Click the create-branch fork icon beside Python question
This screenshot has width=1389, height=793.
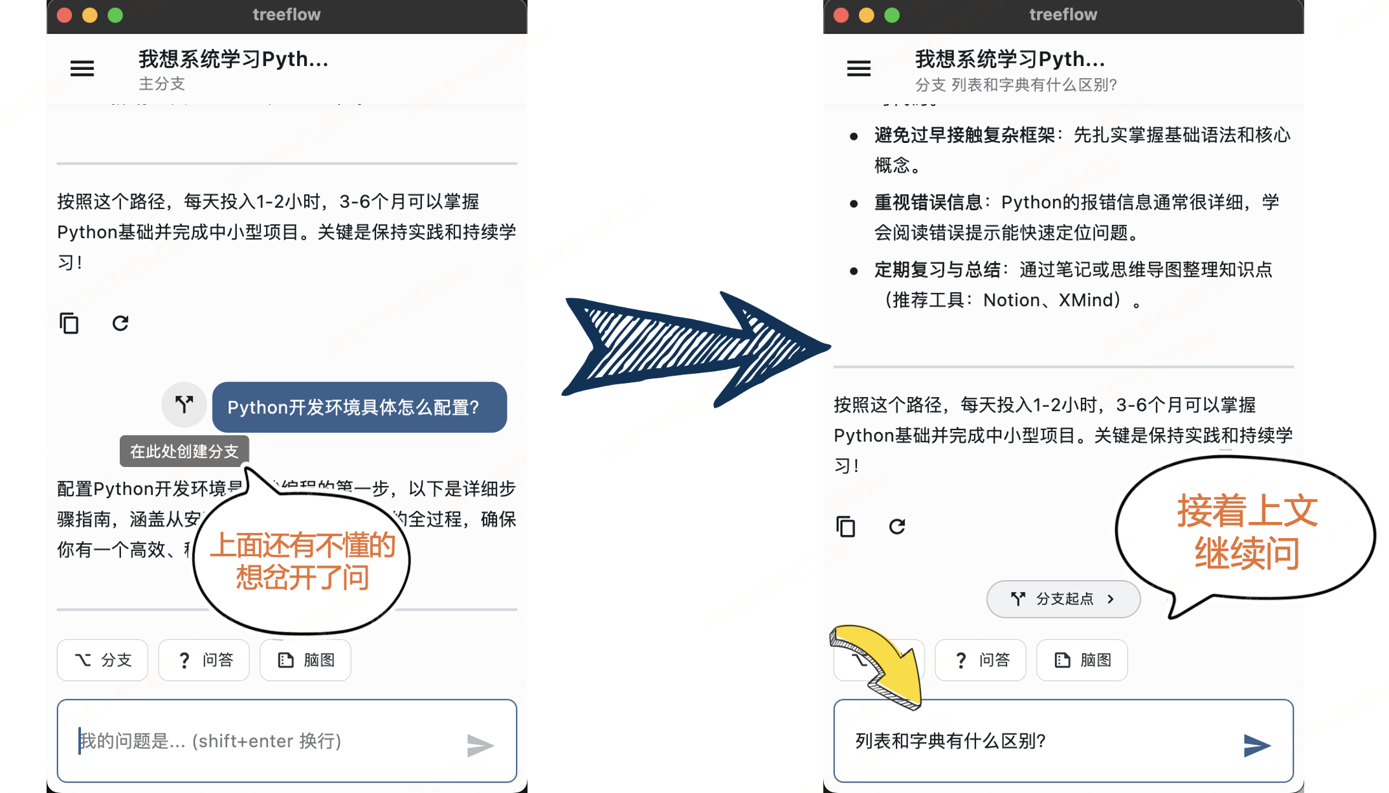184,405
